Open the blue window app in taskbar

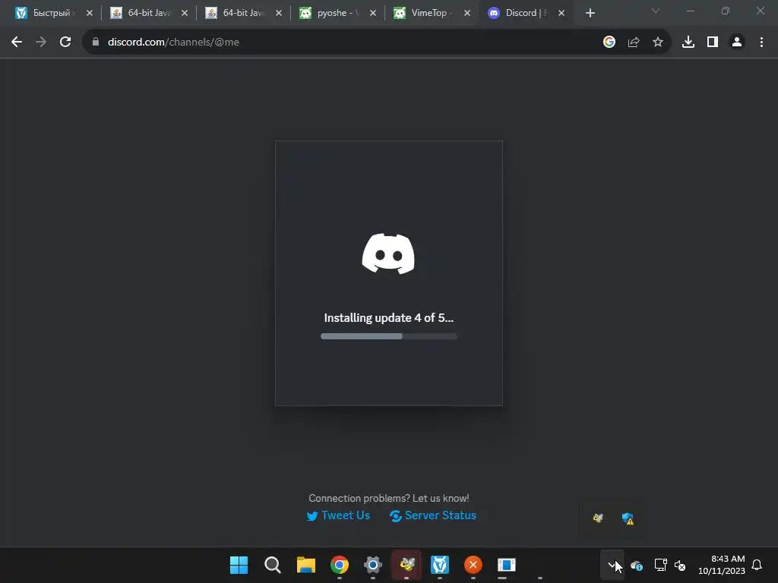pos(507,565)
